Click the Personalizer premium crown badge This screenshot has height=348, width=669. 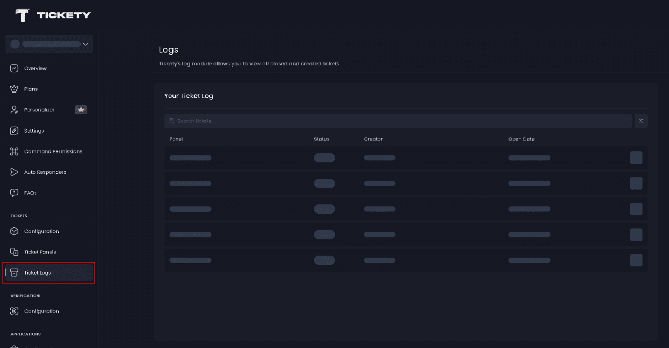click(81, 110)
